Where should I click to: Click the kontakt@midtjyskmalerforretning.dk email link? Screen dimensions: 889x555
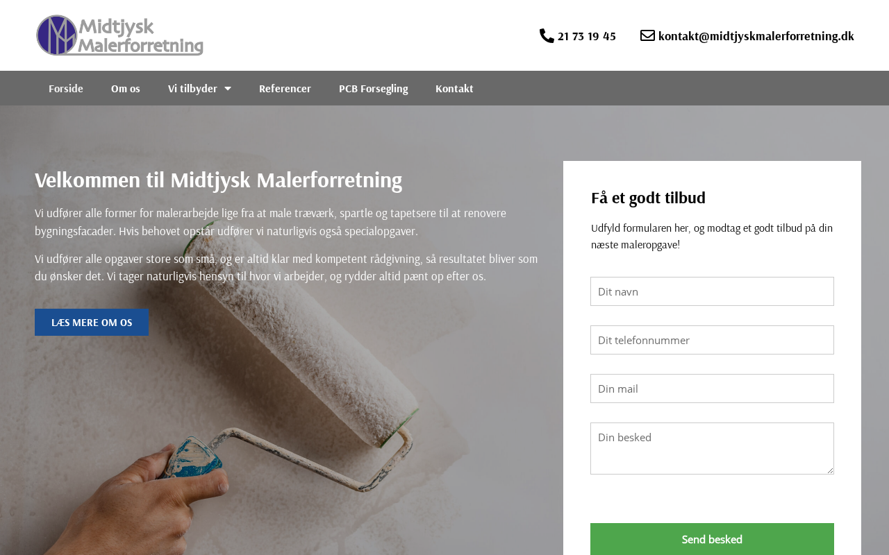(756, 36)
